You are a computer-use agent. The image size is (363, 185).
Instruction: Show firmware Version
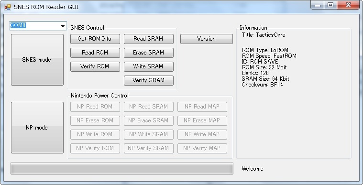(207, 39)
